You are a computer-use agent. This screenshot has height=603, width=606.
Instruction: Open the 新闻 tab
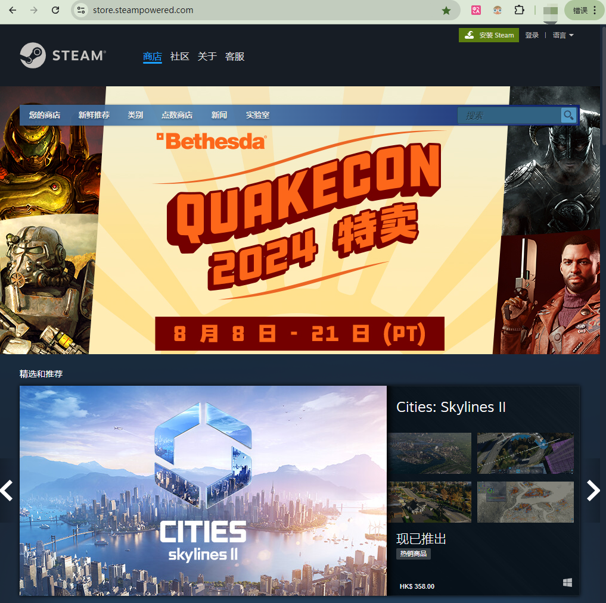tap(219, 115)
